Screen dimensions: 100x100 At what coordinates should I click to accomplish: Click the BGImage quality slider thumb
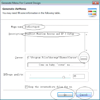click(64, 77)
